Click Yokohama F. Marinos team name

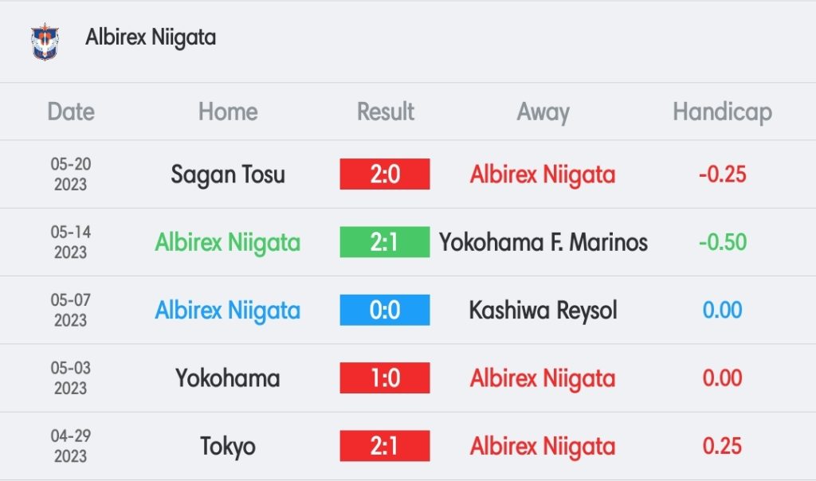[543, 242]
